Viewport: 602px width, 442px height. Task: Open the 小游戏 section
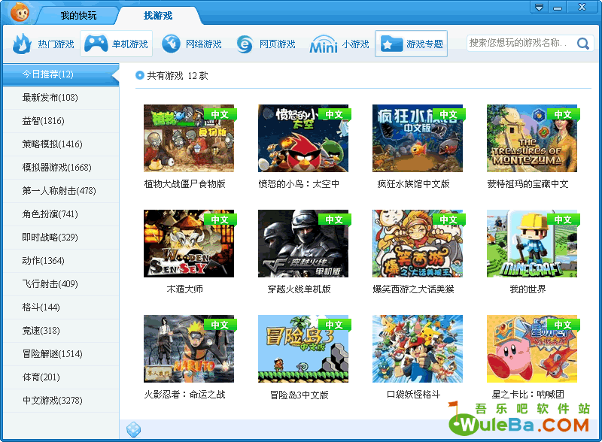point(339,44)
